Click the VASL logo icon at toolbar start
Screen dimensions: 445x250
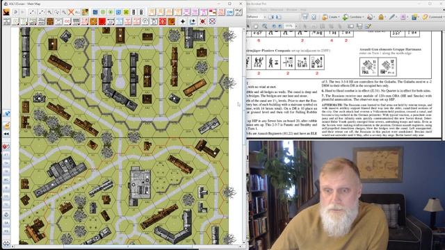pos(6,12)
